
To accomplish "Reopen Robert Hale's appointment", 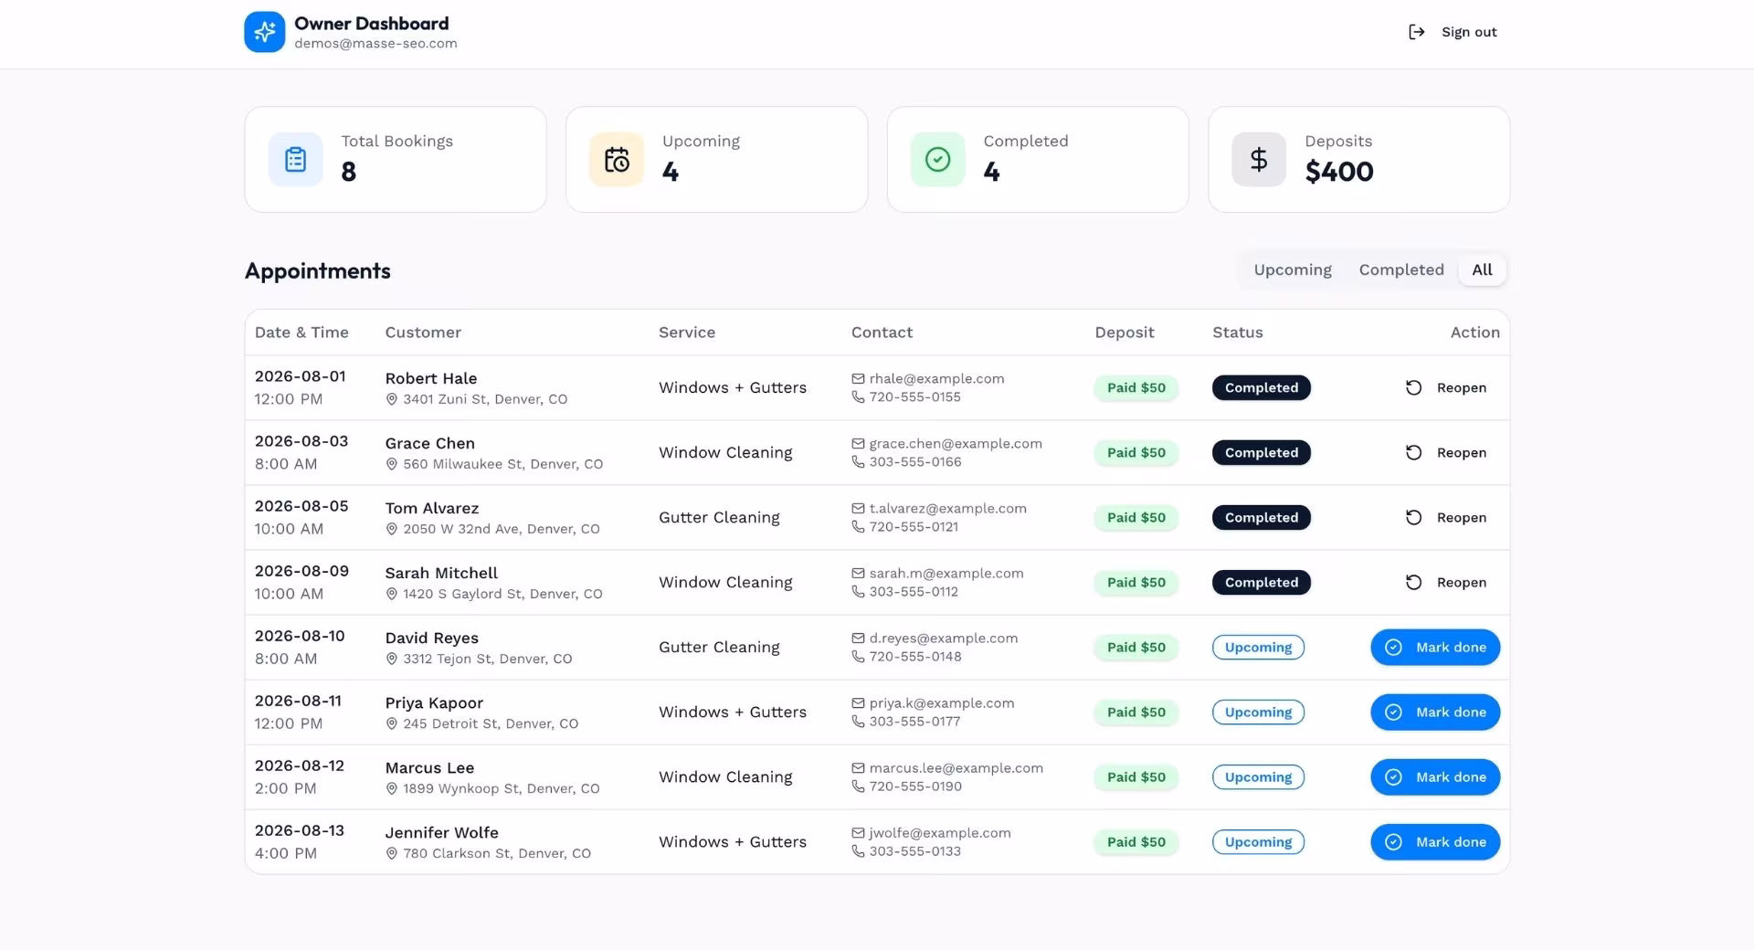I will 1445,387.
